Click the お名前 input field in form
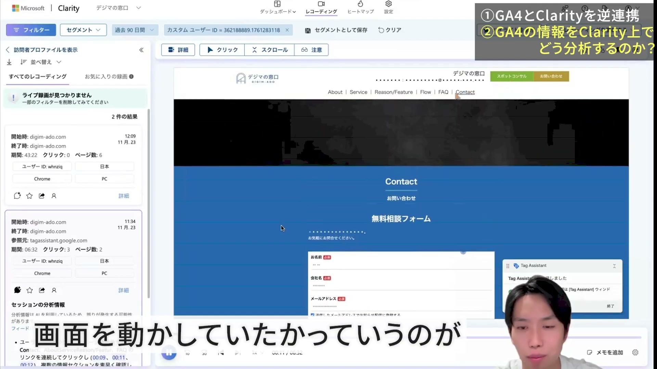 pyautogui.click(x=401, y=265)
